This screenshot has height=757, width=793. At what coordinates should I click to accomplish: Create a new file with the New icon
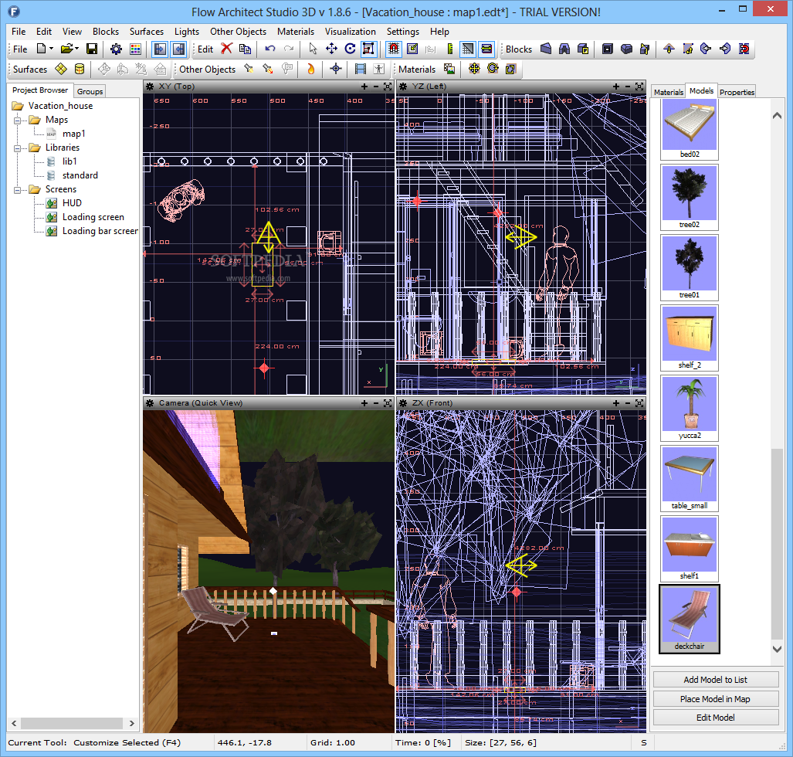[x=42, y=49]
